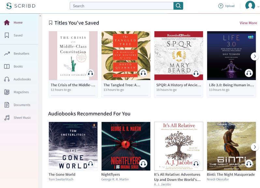The image size is (260, 188).
Task: Open The Tangled Tree: A... title link
Action: (x=122, y=85)
